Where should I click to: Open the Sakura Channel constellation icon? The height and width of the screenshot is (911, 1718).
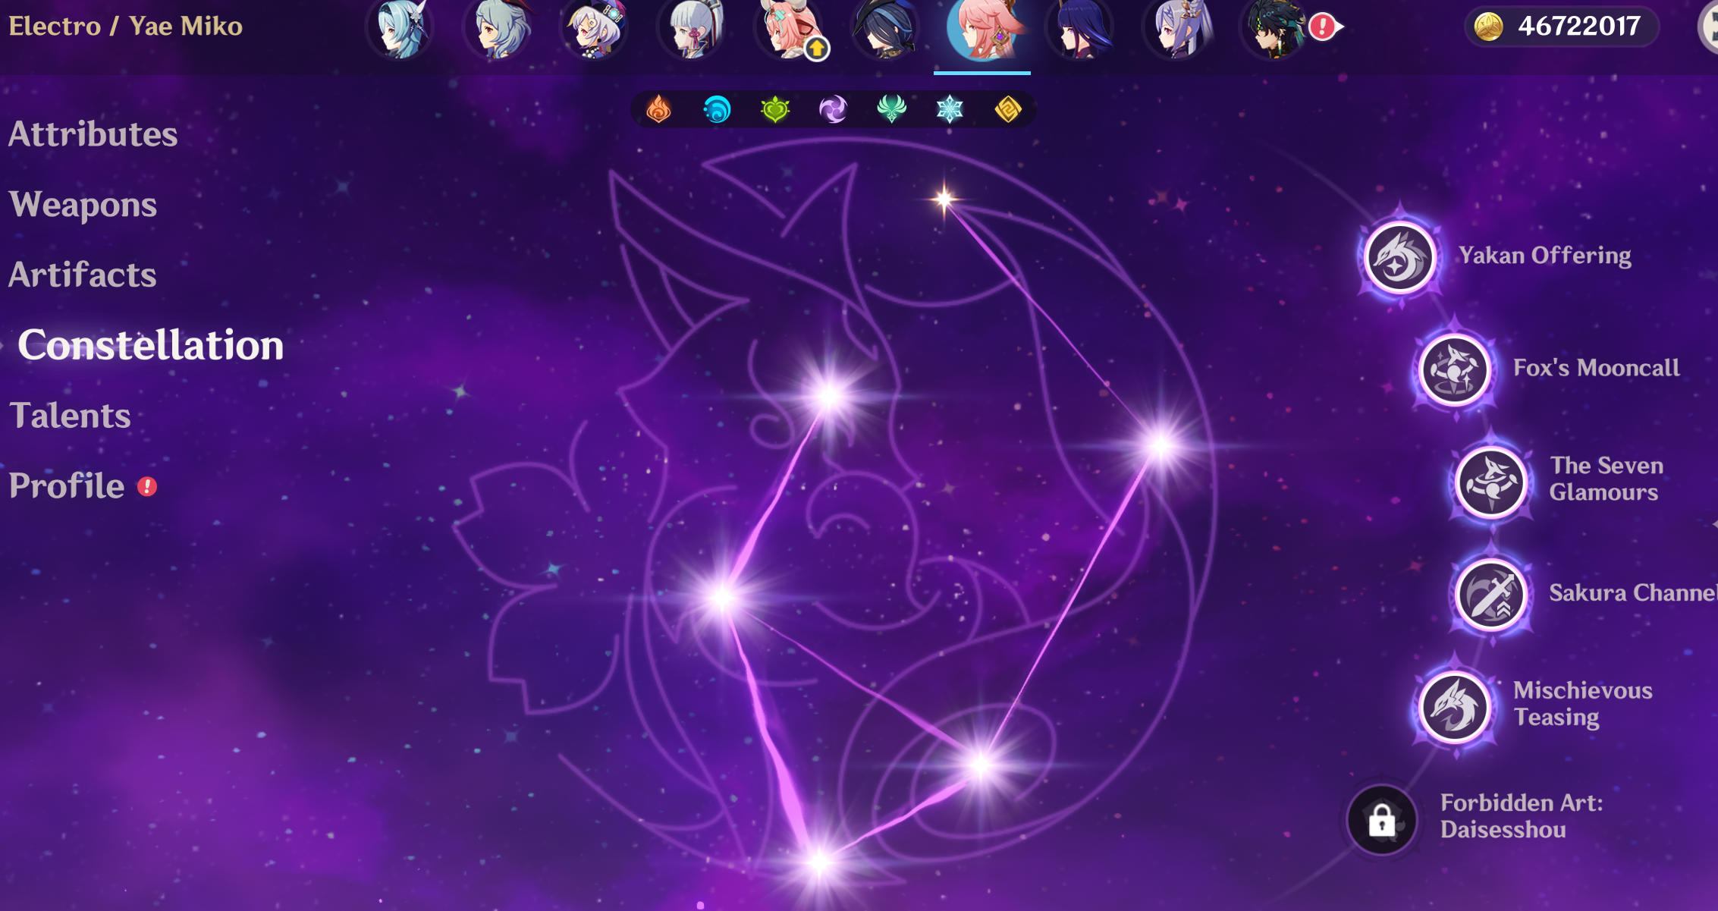pyautogui.click(x=1490, y=594)
